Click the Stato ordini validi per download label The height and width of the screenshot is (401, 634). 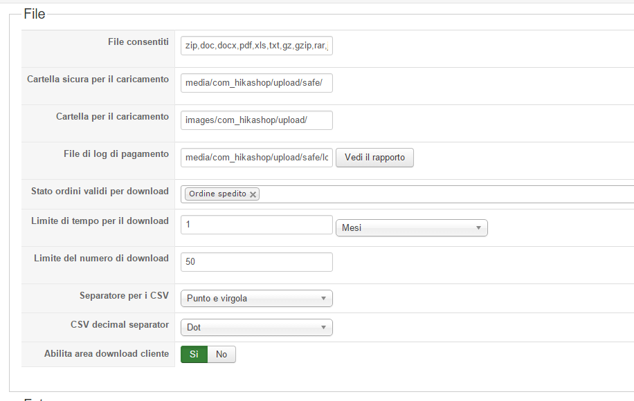pos(100,191)
